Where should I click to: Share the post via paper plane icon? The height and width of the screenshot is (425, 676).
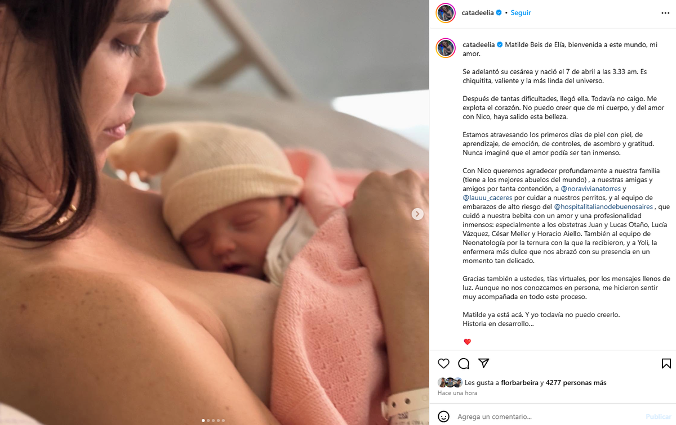point(483,363)
